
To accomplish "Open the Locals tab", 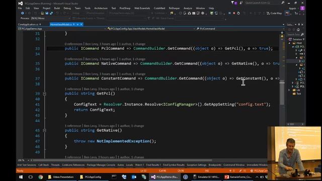I will [x=129, y=165].
